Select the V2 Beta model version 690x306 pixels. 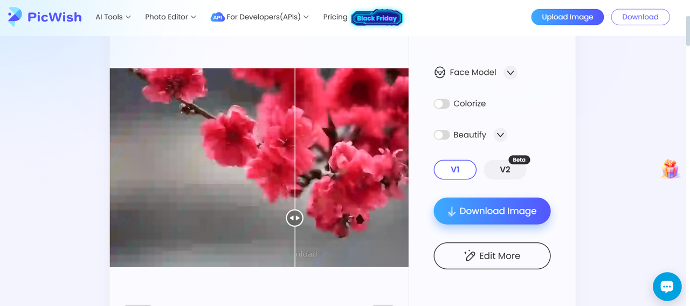[505, 170]
